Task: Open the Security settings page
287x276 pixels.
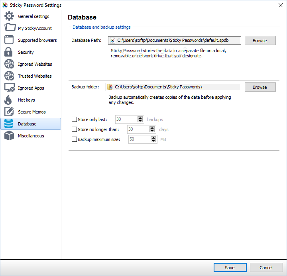Action: (x=31, y=52)
